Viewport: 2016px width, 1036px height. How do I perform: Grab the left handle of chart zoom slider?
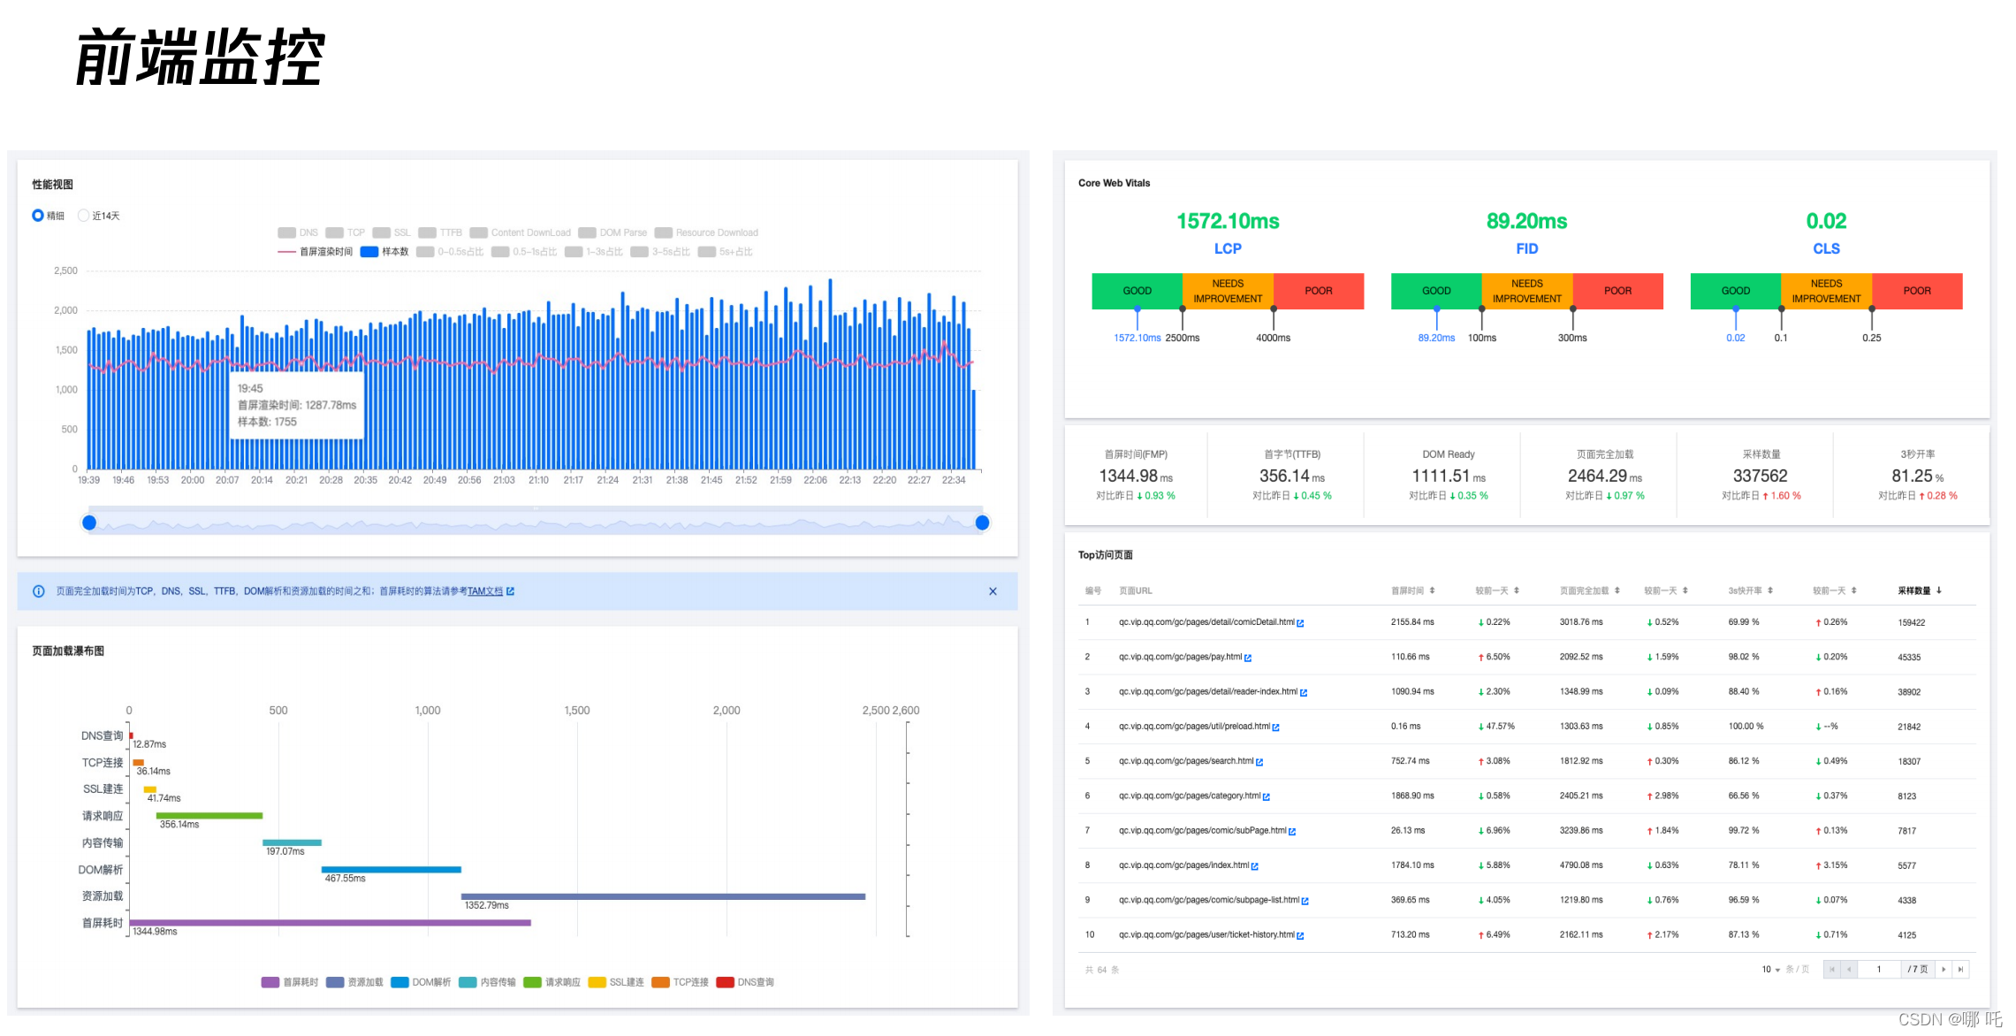(x=89, y=523)
